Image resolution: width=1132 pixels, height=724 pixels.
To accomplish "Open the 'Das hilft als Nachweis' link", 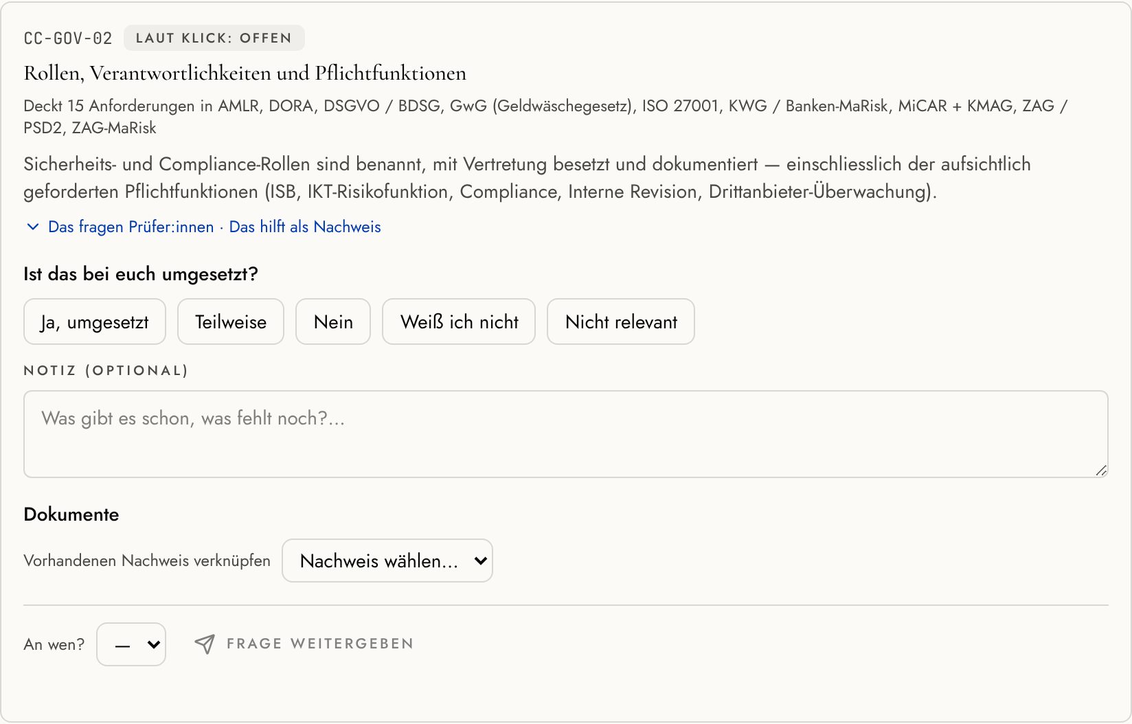I will [x=305, y=227].
